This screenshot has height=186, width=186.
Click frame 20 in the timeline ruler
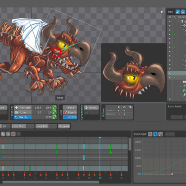coord(111,178)
